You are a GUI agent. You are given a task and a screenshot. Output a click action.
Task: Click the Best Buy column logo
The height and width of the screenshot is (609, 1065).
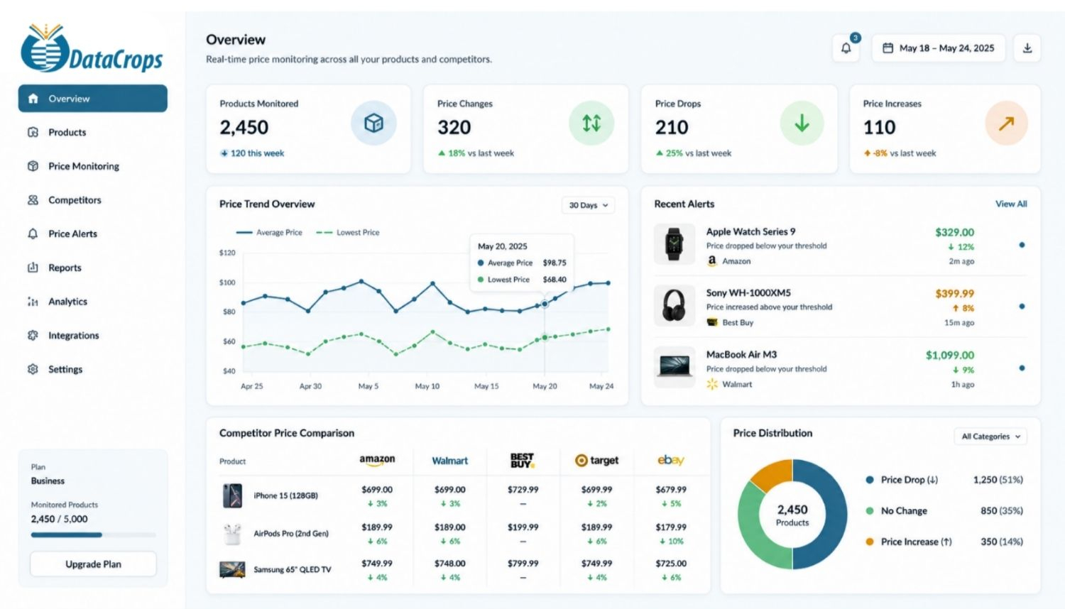click(x=522, y=460)
